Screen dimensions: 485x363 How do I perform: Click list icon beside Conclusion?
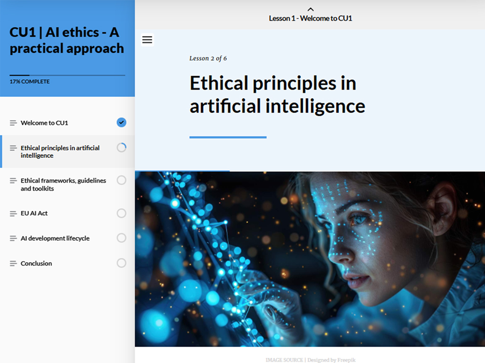pos(13,264)
